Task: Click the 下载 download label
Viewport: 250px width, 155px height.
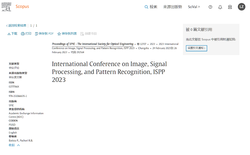Action: [14, 34]
